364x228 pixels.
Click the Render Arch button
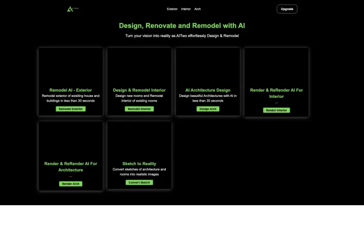71,184
